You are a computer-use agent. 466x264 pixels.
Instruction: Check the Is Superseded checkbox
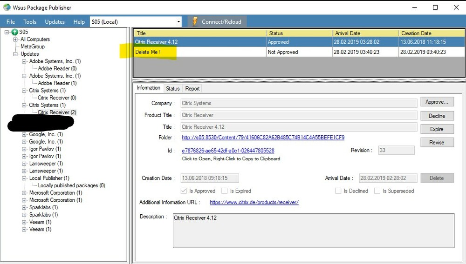(x=377, y=191)
